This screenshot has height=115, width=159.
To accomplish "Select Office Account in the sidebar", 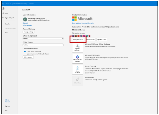I will tap(8, 101).
